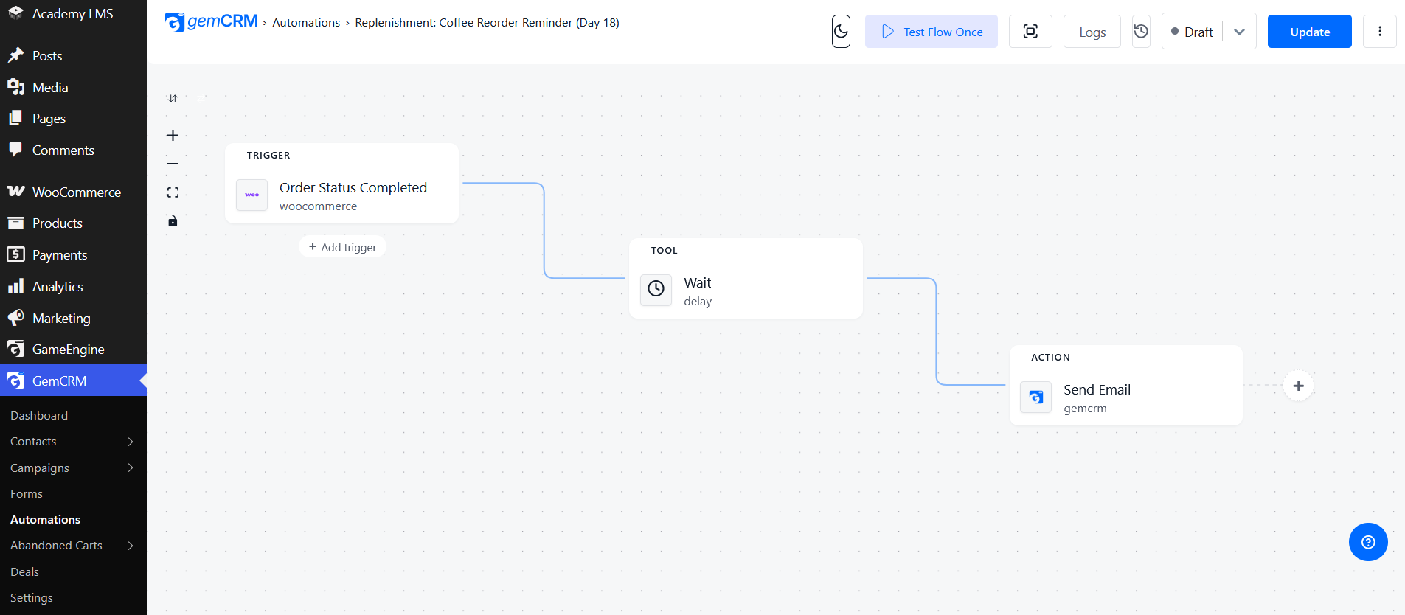This screenshot has height=615, width=1405.
Task: Click the screenshot capture icon
Action: (1030, 32)
